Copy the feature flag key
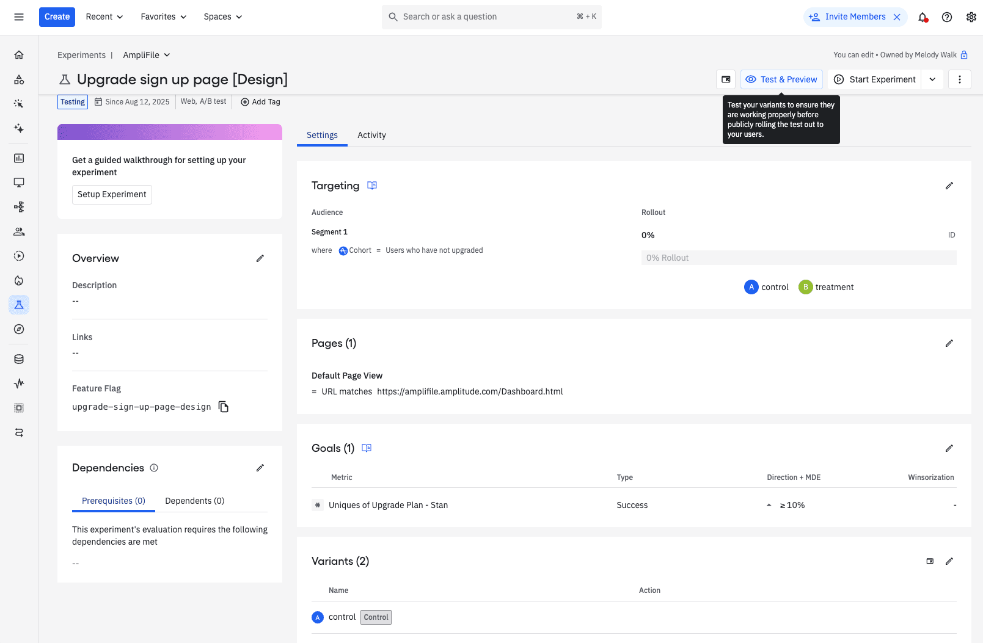Image resolution: width=983 pixels, height=643 pixels. pyautogui.click(x=224, y=407)
